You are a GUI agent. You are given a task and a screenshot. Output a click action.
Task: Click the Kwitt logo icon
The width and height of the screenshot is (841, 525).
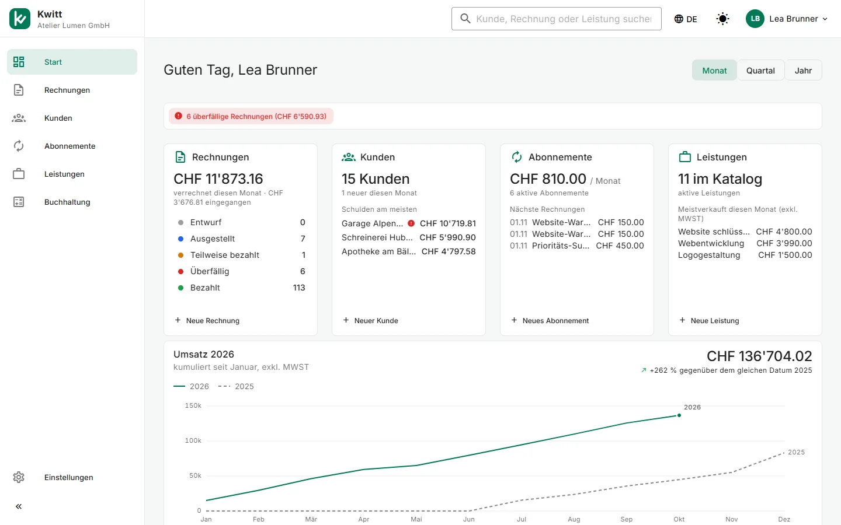20,19
